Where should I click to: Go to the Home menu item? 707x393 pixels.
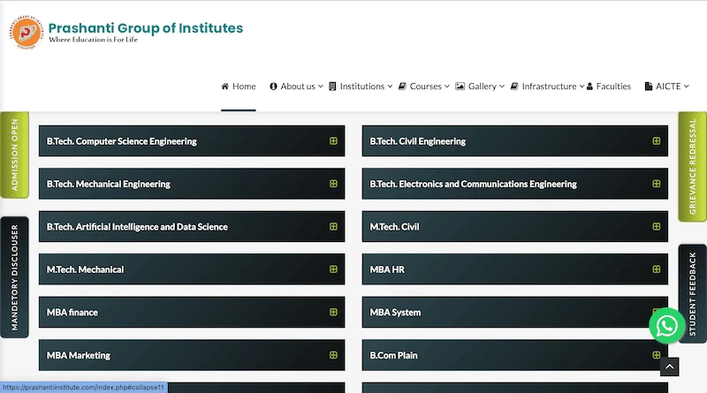[239, 87]
